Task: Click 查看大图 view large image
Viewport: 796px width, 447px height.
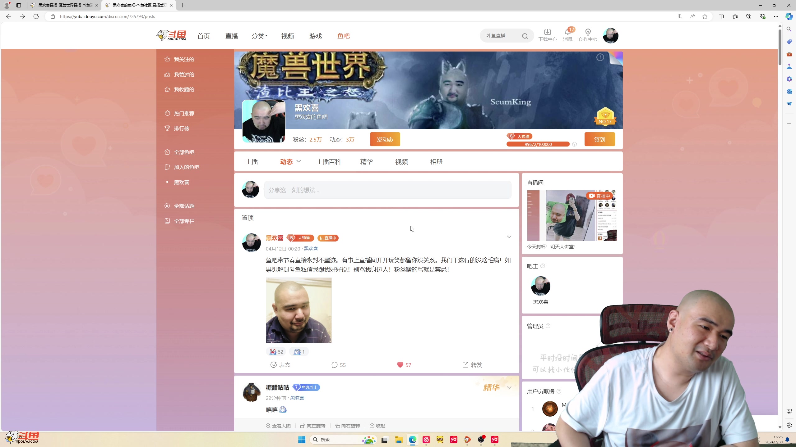Action: click(278, 426)
